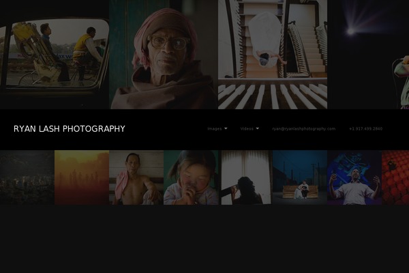
Task: Open the dark city night thumbnail
Action: (x=27, y=177)
